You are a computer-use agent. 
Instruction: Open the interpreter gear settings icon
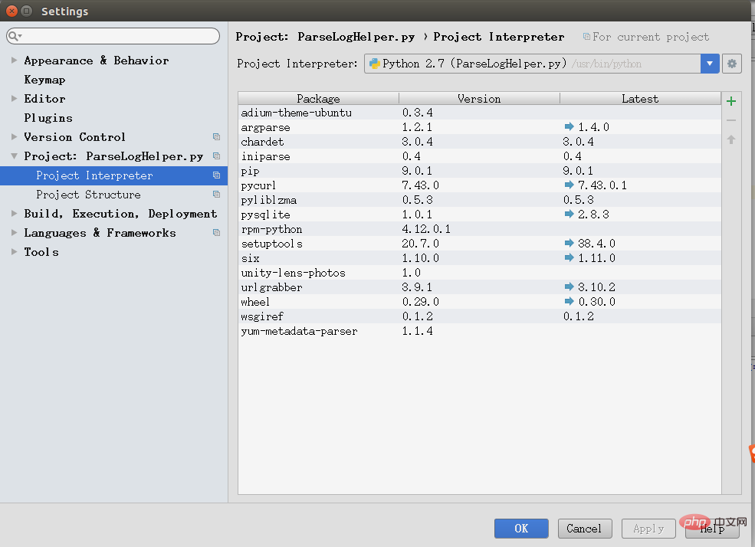pyautogui.click(x=732, y=64)
